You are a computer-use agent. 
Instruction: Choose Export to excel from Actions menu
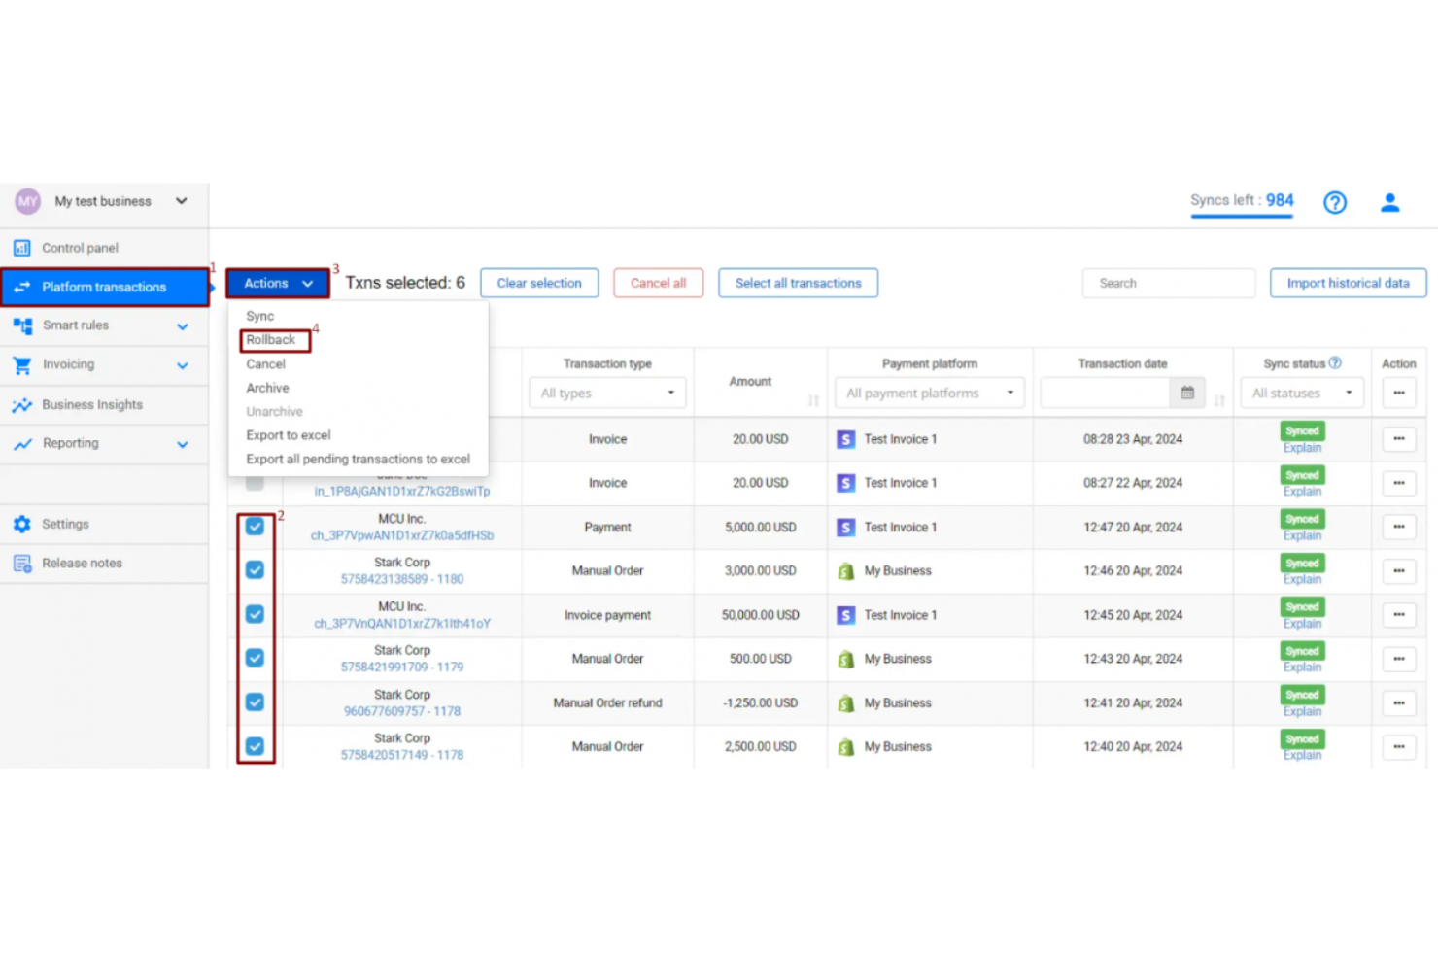click(x=288, y=434)
